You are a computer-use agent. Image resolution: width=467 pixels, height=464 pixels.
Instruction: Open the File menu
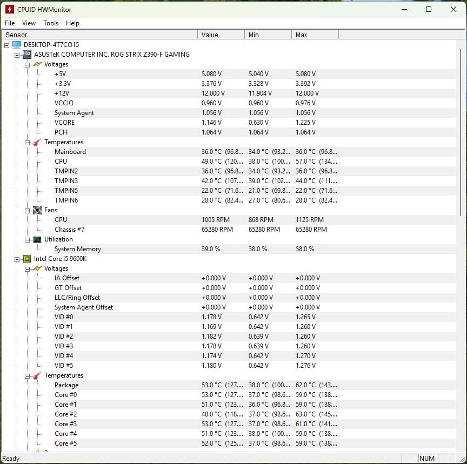(x=10, y=23)
